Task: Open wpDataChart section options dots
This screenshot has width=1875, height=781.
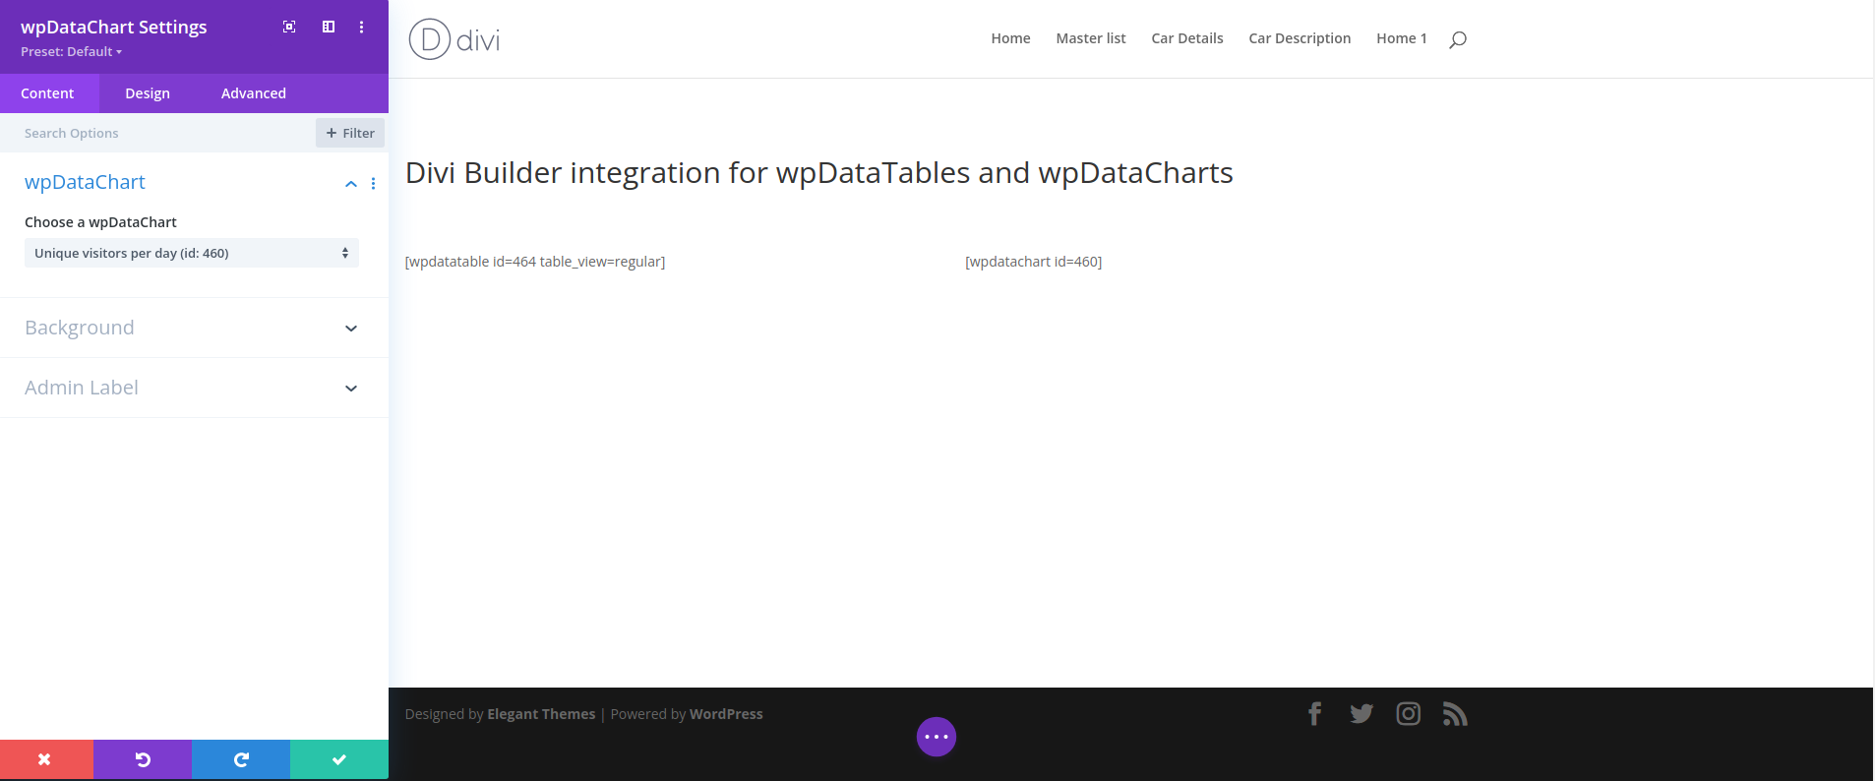Action: (373, 183)
